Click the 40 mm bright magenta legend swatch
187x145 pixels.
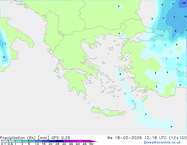click(x=80, y=141)
